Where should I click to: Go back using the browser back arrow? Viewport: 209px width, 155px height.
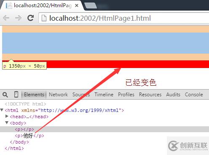(x=6, y=18)
